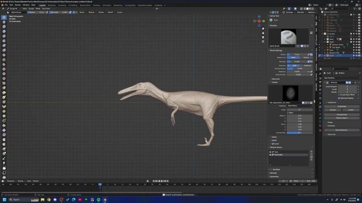Click the Linear subdivision button

pyautogui.click(x=351, y=110)
